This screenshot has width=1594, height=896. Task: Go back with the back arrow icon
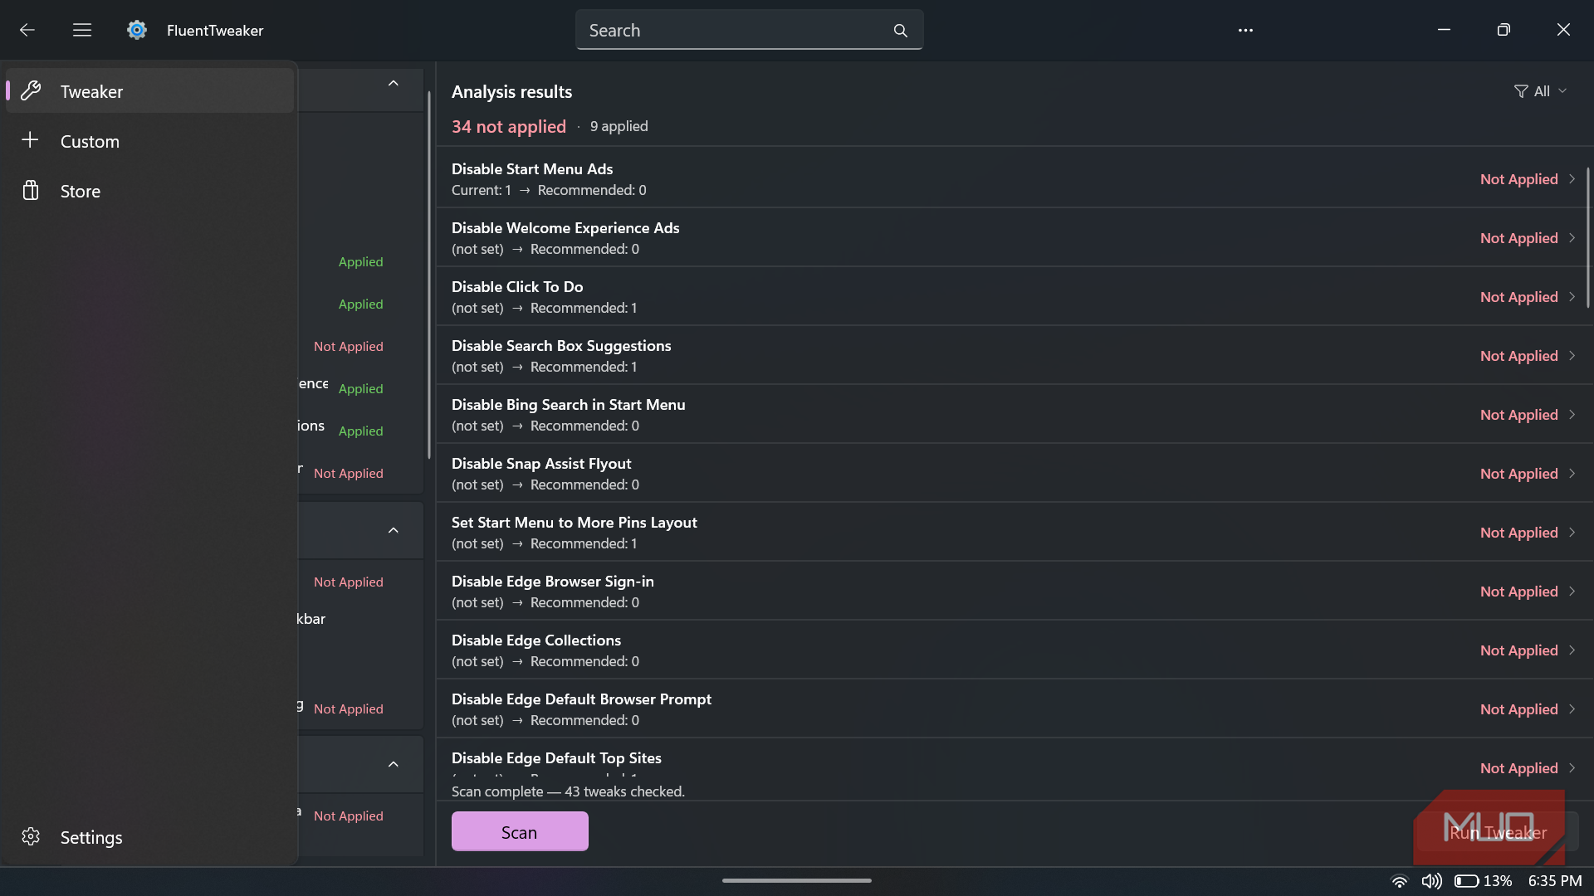[x=27, y=30]
